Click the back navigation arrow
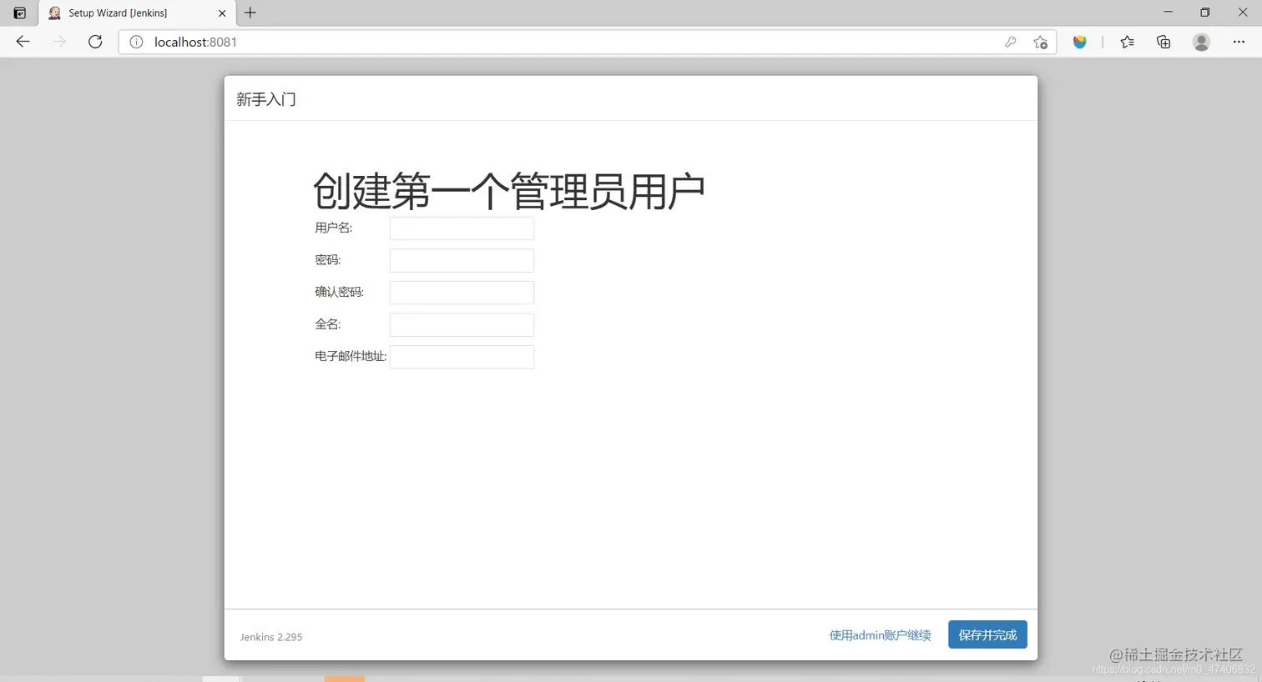Screen dimensions: 1262x682 22,42
